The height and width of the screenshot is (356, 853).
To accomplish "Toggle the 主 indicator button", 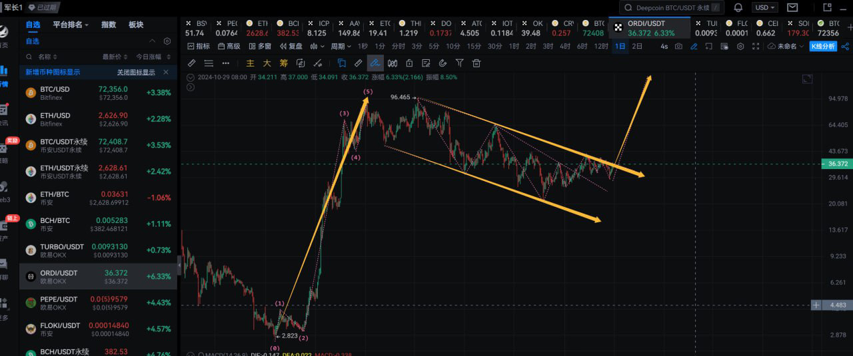I will pos(251,63).
